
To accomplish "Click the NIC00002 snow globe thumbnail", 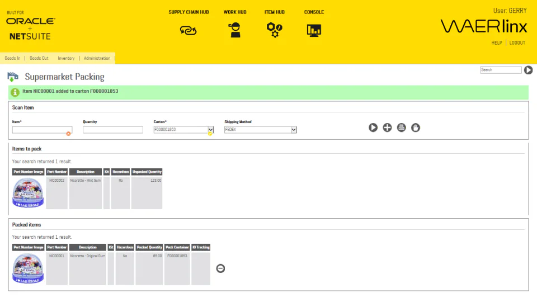I will click(x=28, y=193).
